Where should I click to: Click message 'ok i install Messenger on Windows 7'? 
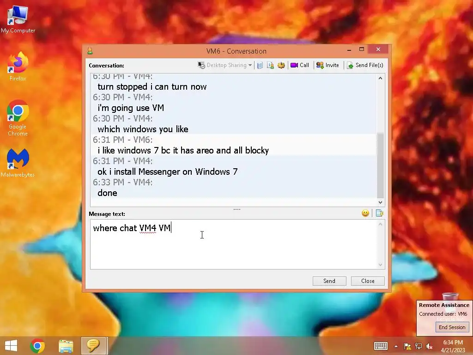tap(167, 172)
